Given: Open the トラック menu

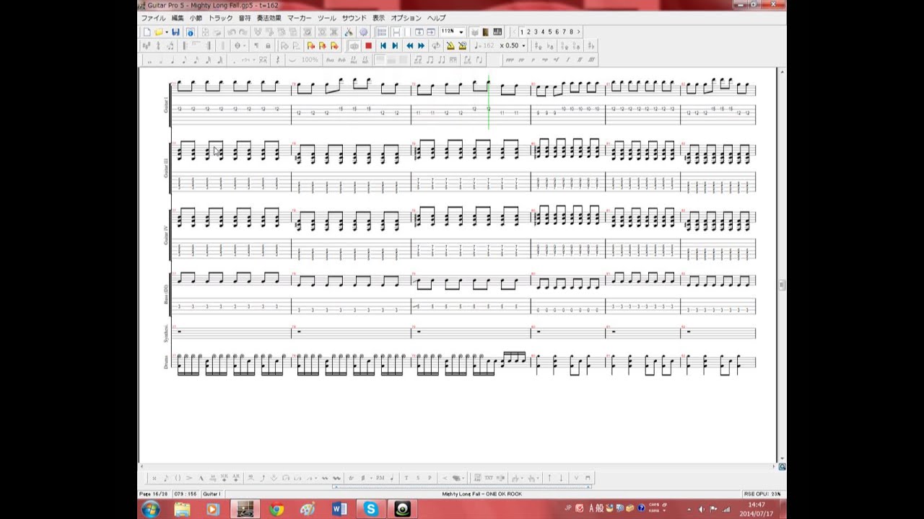Looking at the screenshot, I should coord(220,18).
